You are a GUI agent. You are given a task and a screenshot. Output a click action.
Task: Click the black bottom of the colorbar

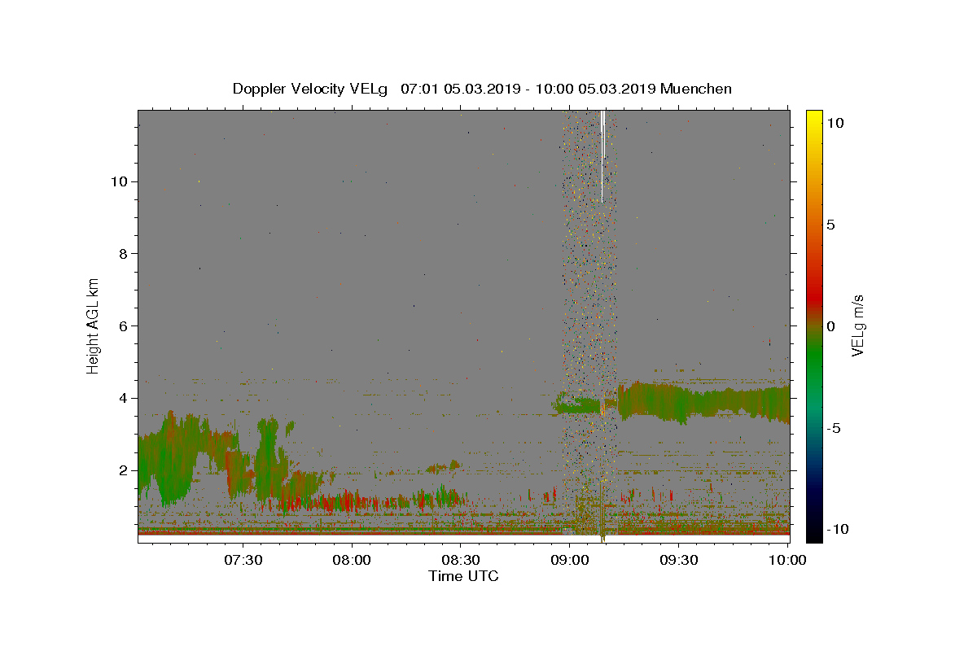[x=814, y=535]
